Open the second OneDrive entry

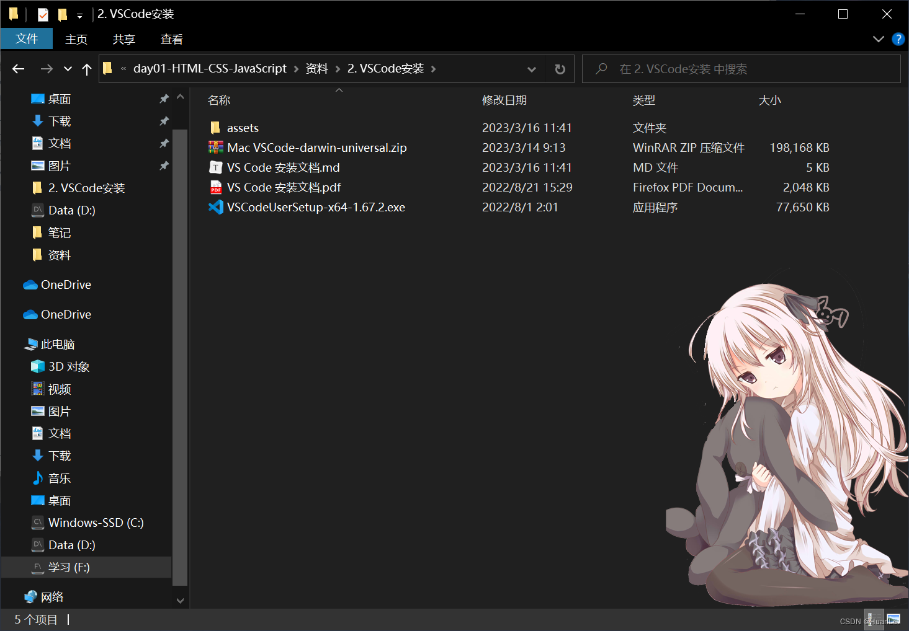[66, 314]
